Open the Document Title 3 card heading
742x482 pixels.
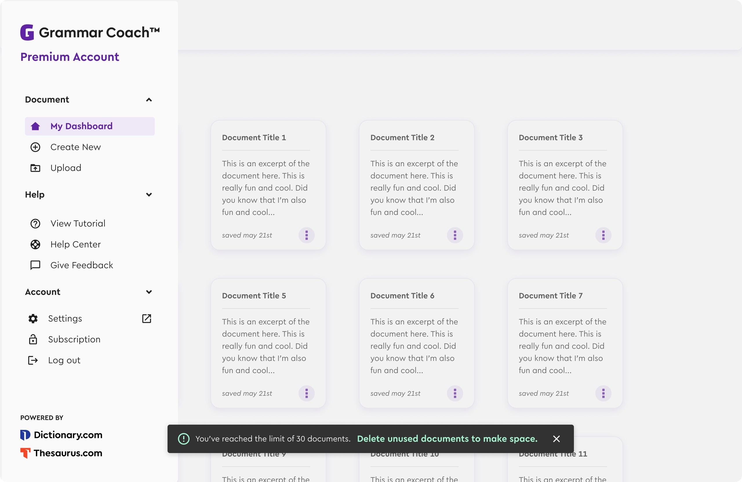551,138
